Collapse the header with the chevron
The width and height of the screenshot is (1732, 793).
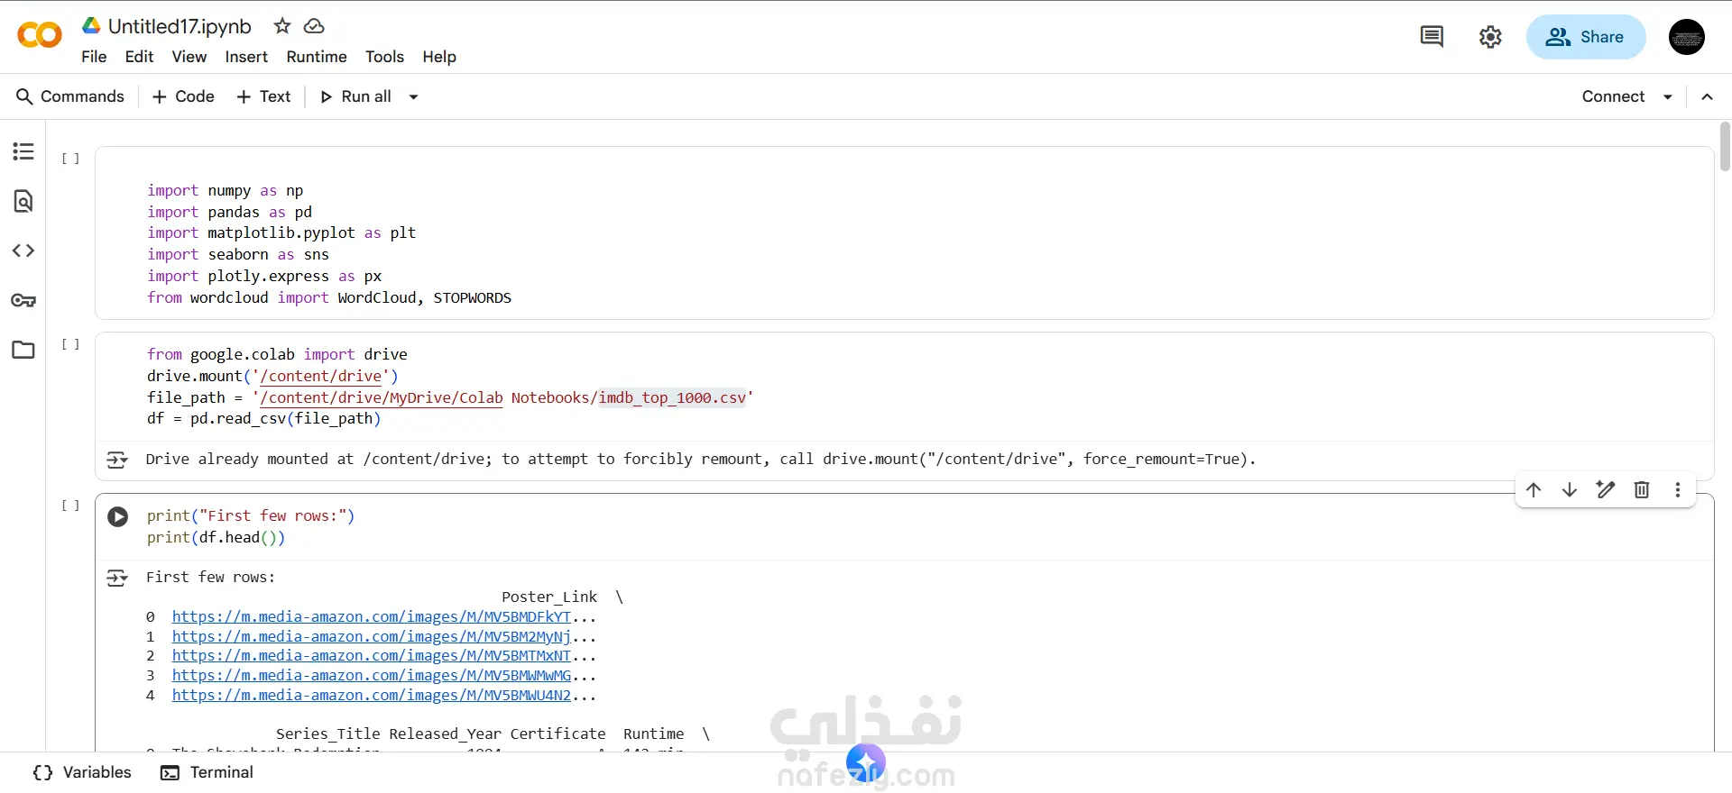tap(1707, 97)
